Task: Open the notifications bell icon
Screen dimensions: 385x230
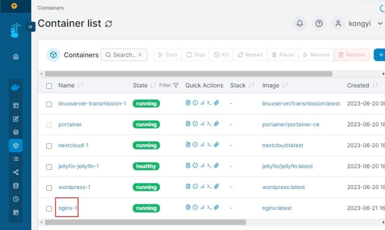Action: [299, 24]
